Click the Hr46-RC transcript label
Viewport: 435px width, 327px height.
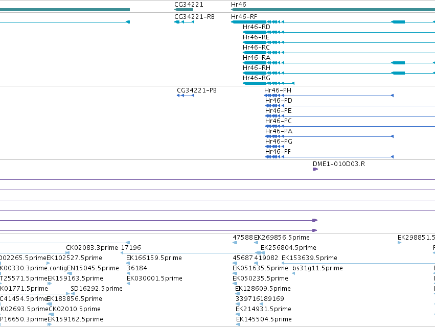coord(256,48)
